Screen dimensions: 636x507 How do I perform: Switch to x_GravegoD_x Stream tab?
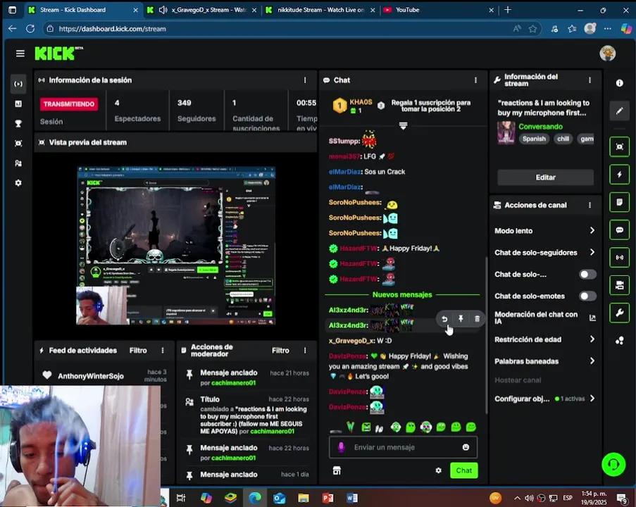(202, 10)
